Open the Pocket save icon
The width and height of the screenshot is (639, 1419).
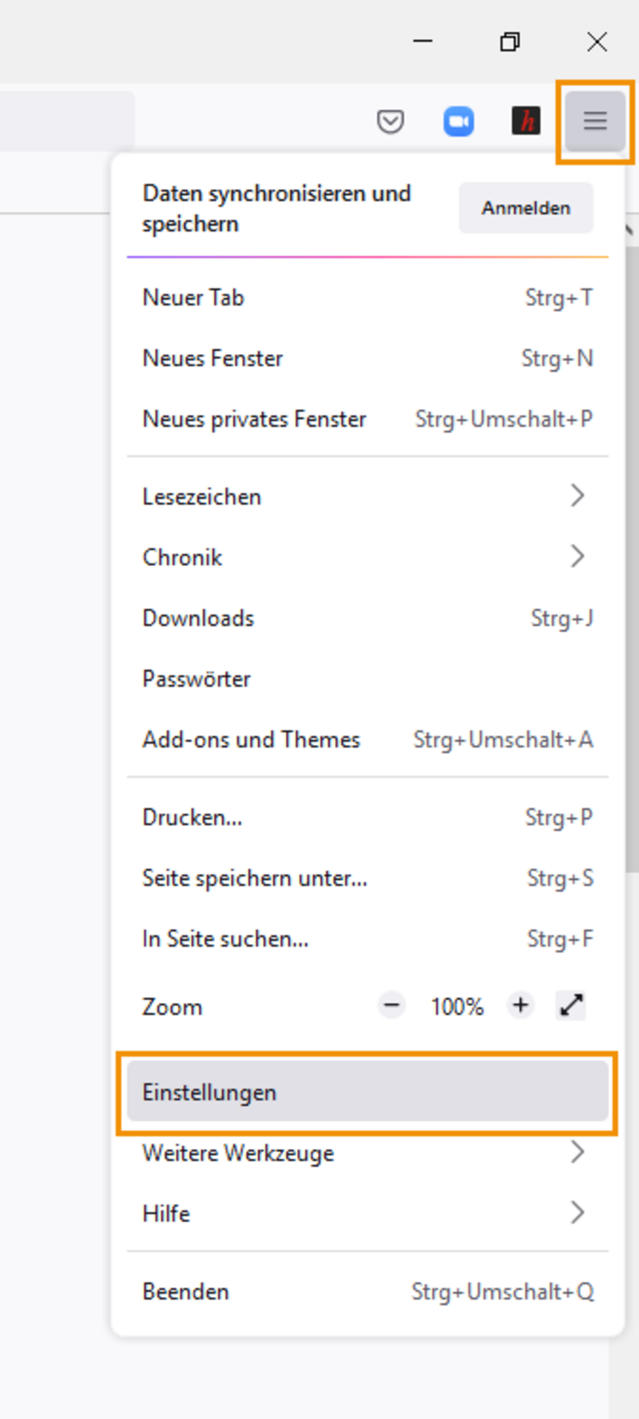[x=390, y=121]
